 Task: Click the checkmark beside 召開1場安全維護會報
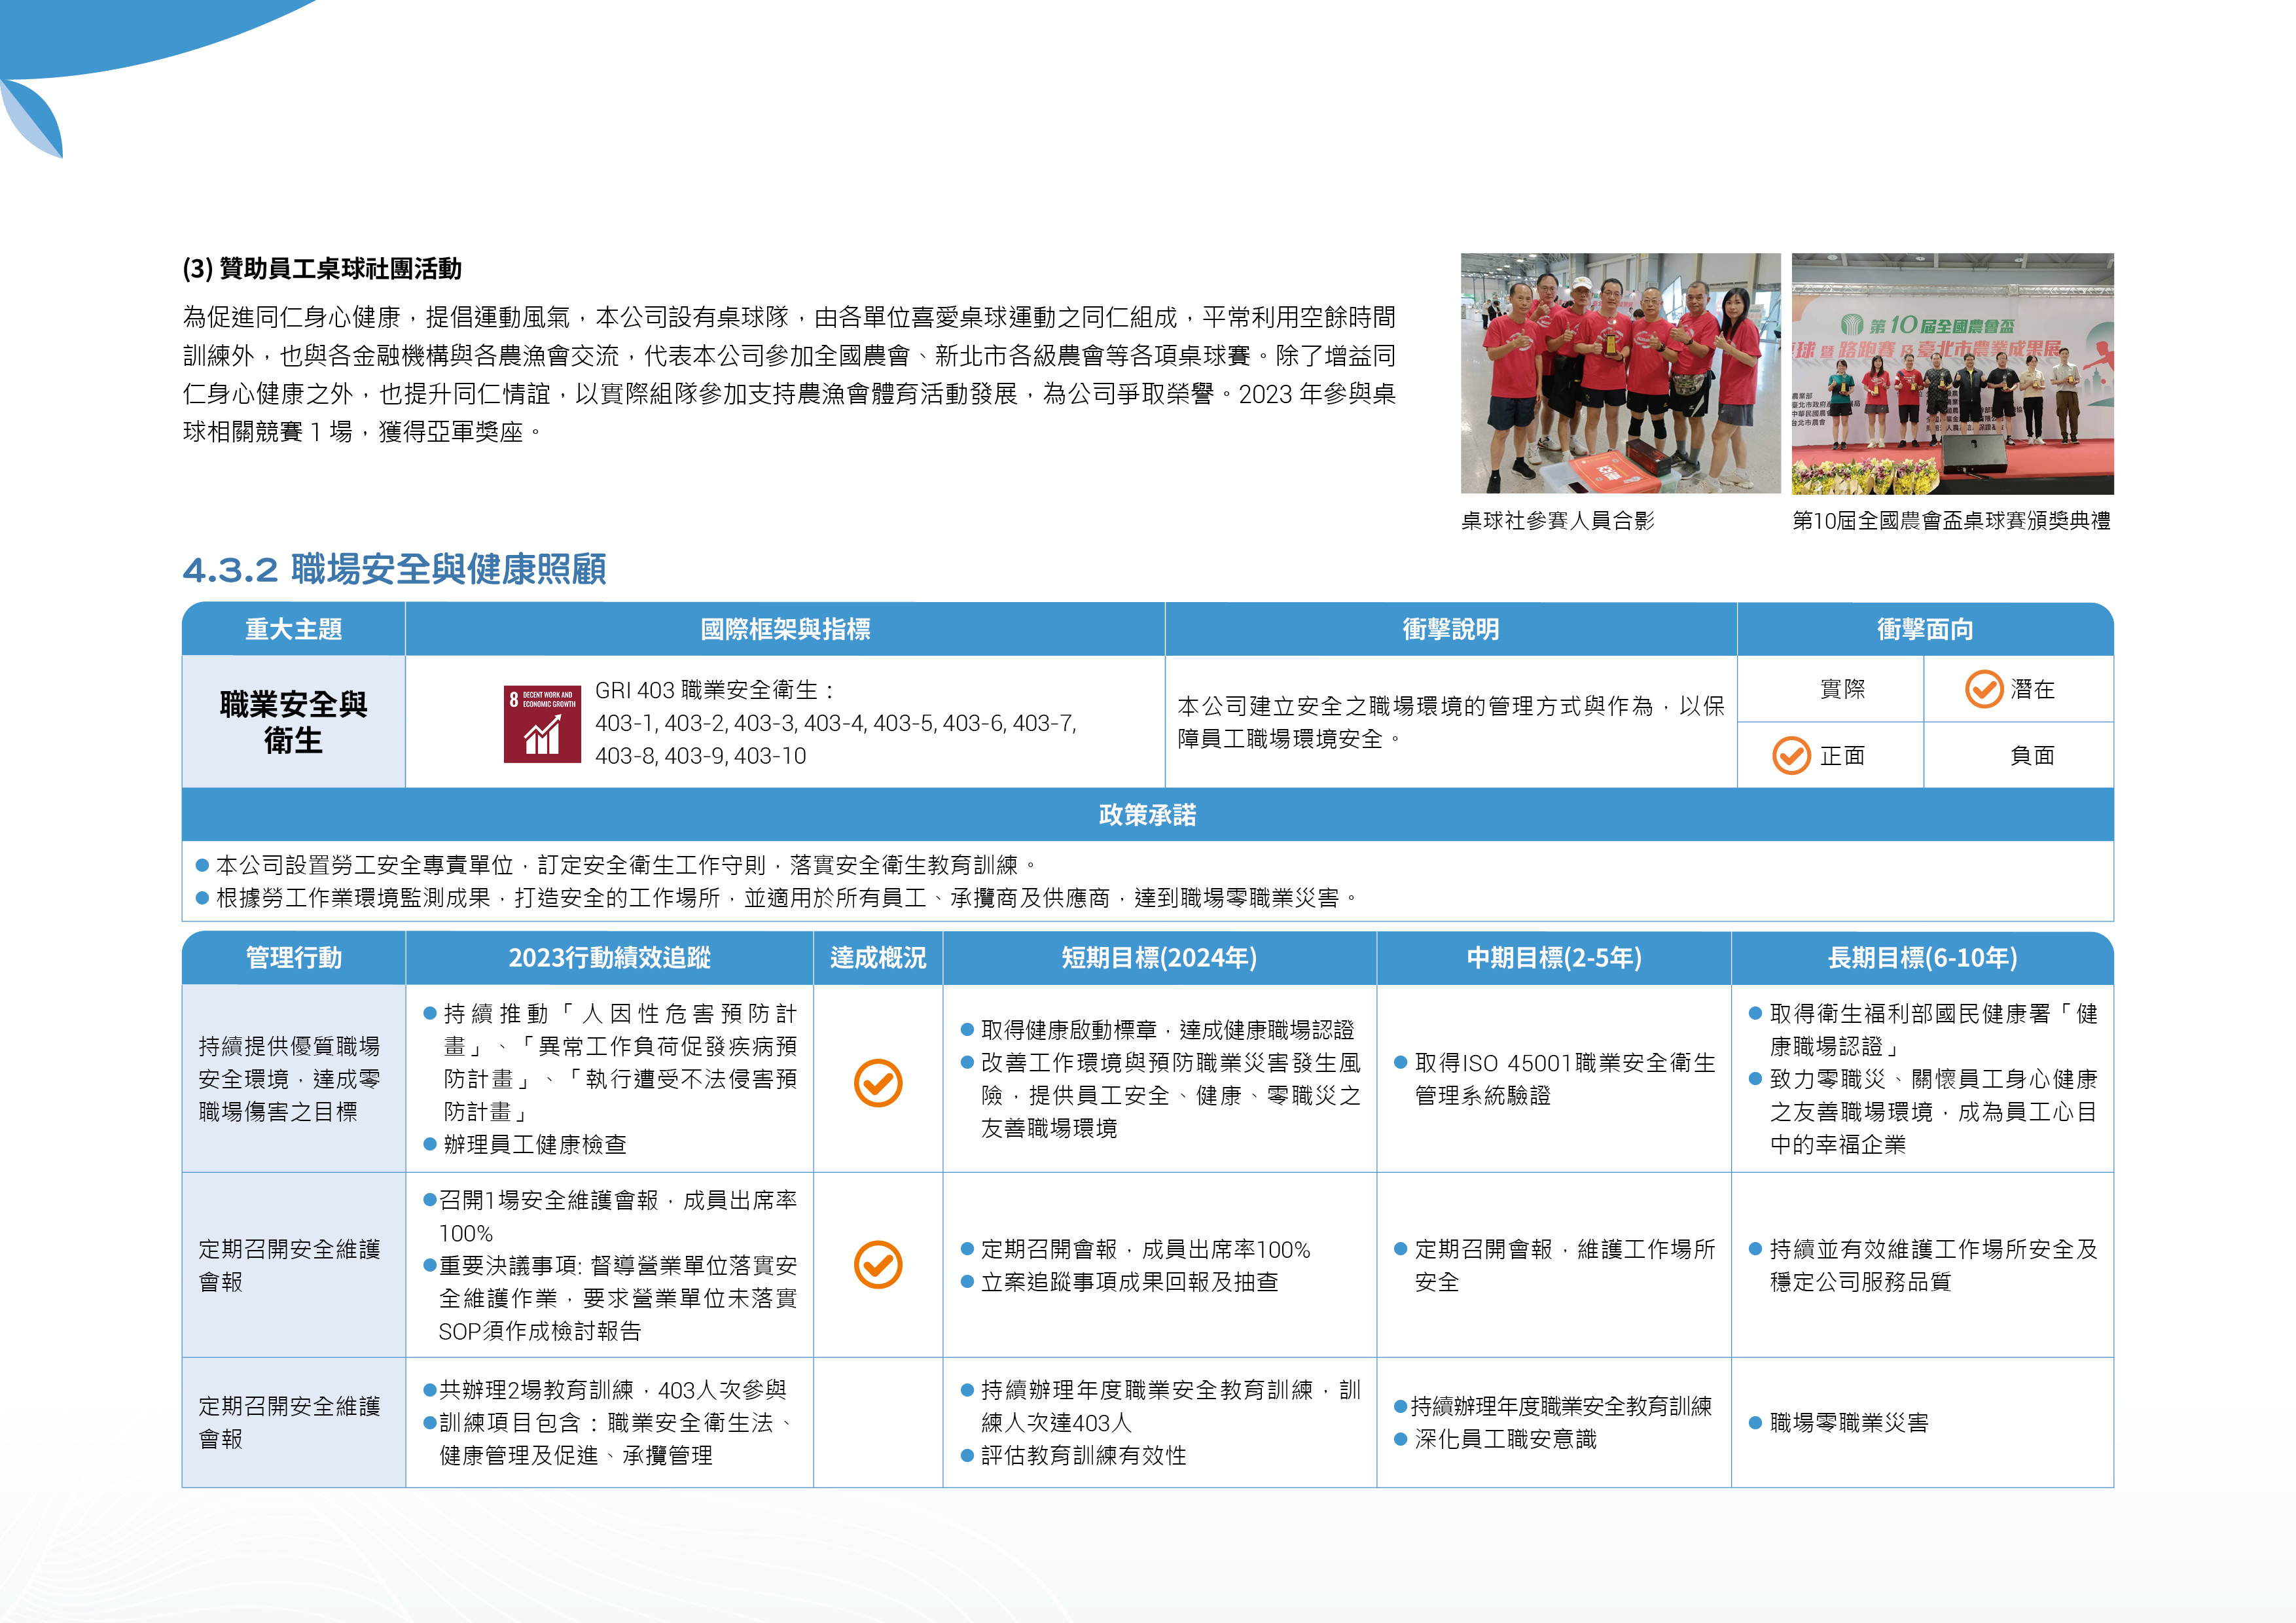(878, 1264)
